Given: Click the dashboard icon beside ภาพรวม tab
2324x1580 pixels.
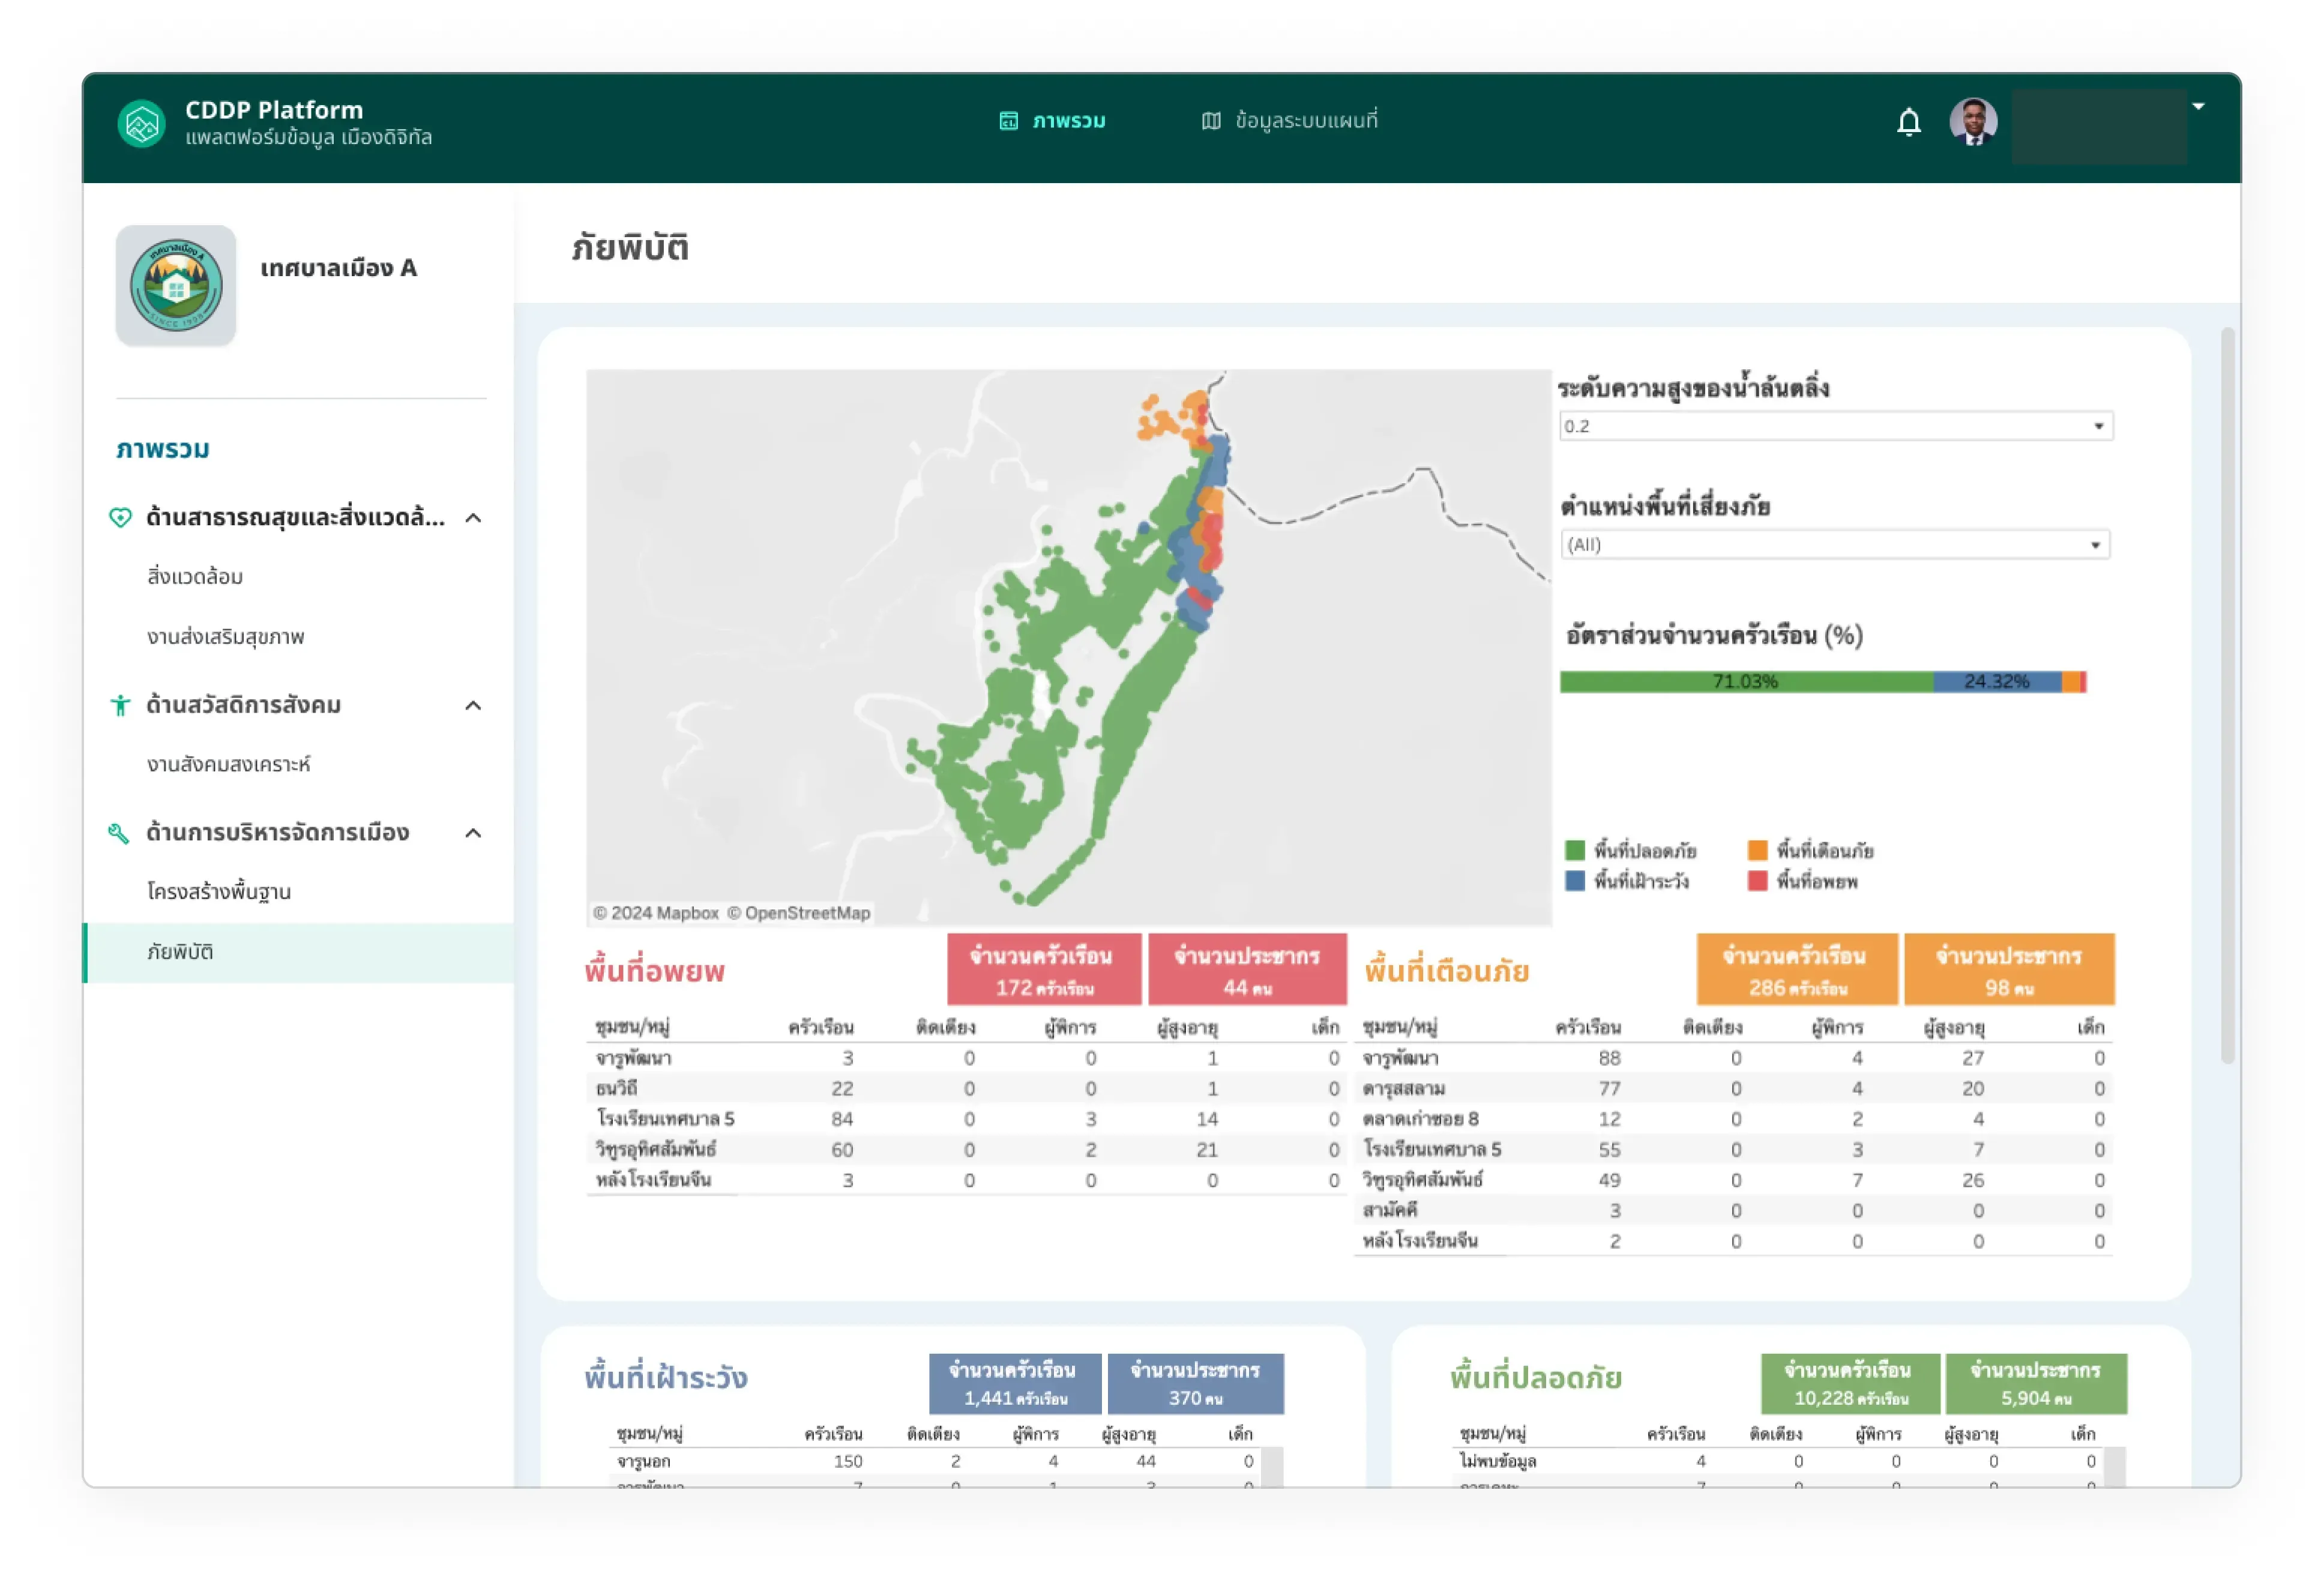Looking at the screenshot, I should 1008,121.
